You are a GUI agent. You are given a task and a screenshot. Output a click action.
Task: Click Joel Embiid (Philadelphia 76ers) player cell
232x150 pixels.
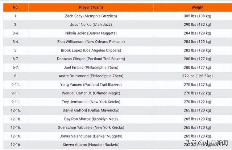[91, 68]
